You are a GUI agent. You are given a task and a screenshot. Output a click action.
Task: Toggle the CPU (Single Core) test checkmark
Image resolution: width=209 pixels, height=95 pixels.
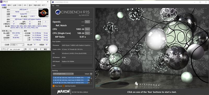(x=92, y=33)
